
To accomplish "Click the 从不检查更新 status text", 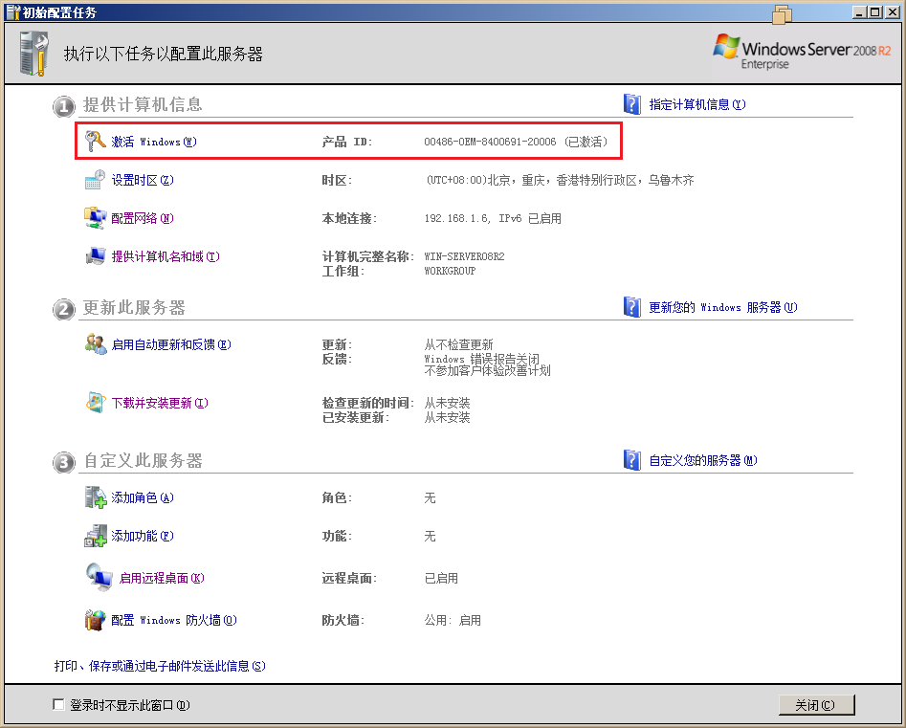I will (x=459, y=345).
